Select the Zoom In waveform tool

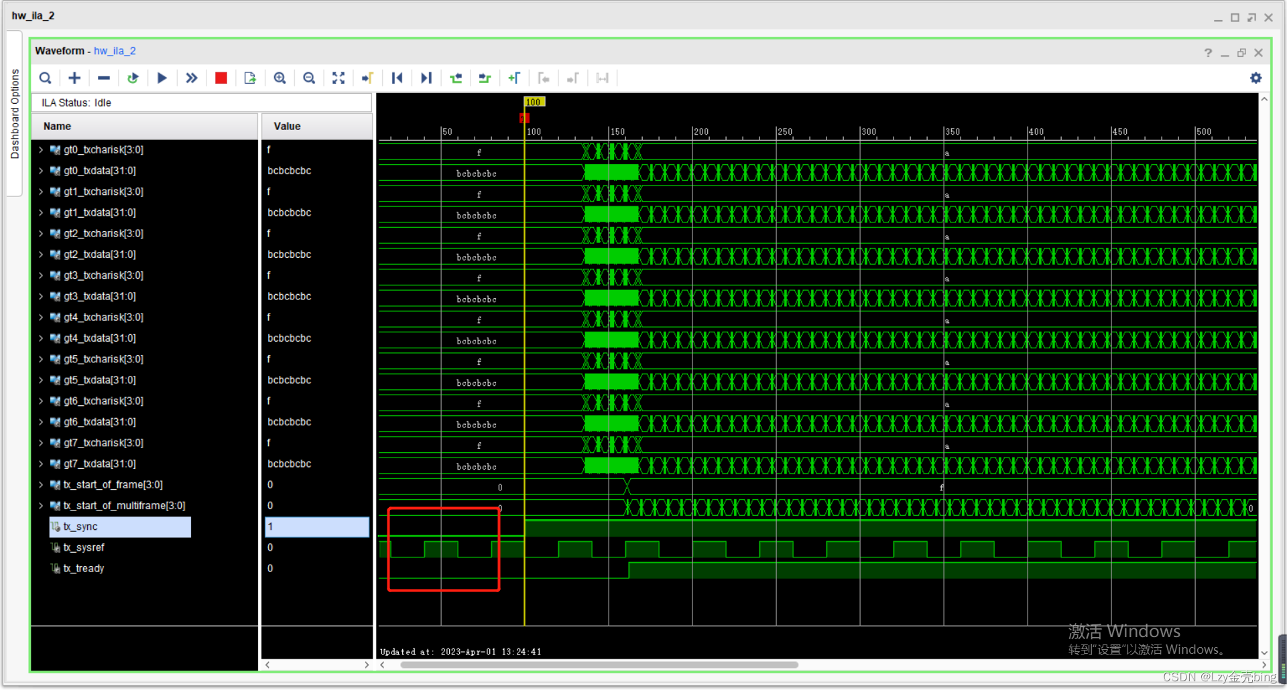[x=280, y=78]
